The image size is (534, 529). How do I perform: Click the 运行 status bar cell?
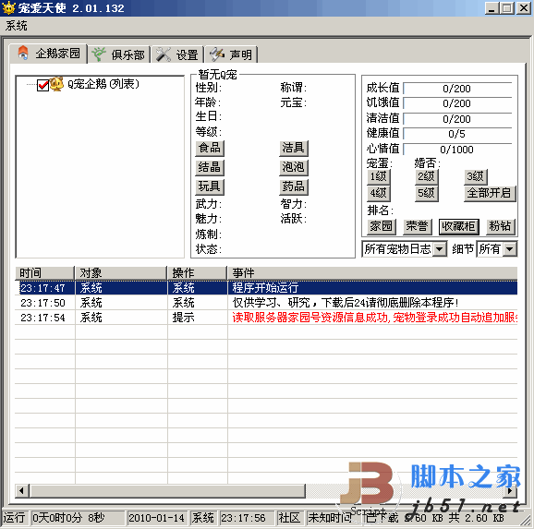(15, 518)
